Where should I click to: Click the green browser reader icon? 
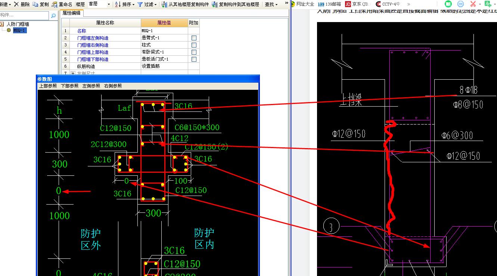(448, 4)
